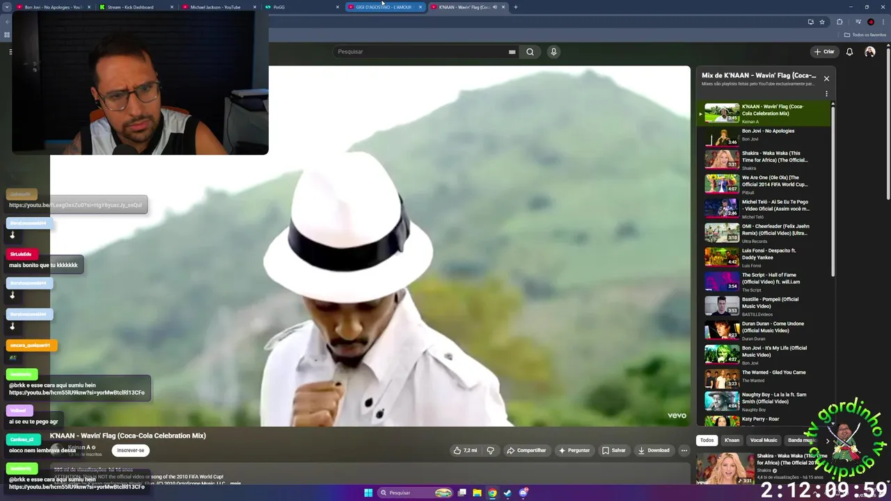
Task: Open a new browser tab with plus
Action: (516, 7)
